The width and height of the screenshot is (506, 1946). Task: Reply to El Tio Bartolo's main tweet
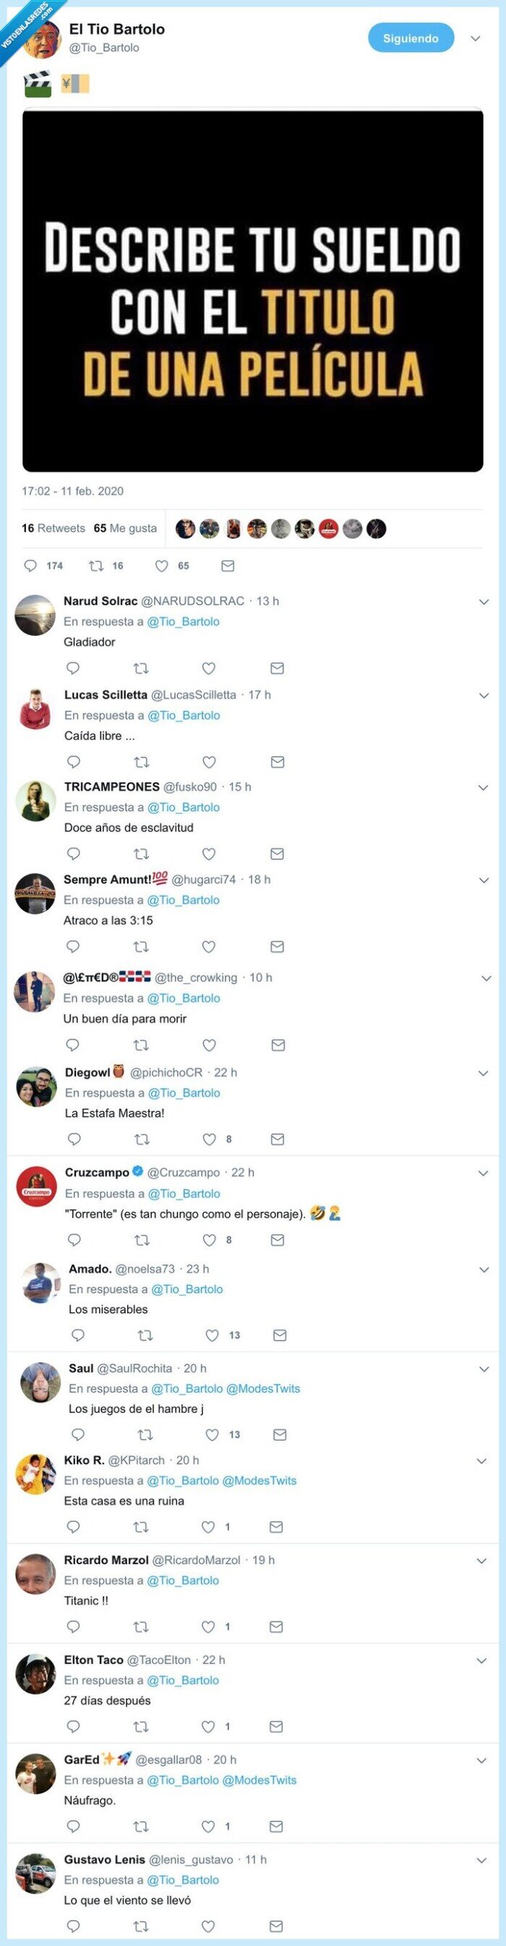(31, 566)
